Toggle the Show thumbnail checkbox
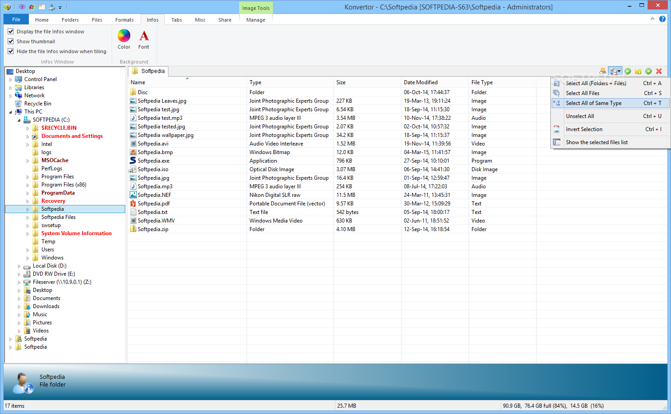The height and width of the screenshot is (414, 671). pyautogui.click(x=11, y=41)
